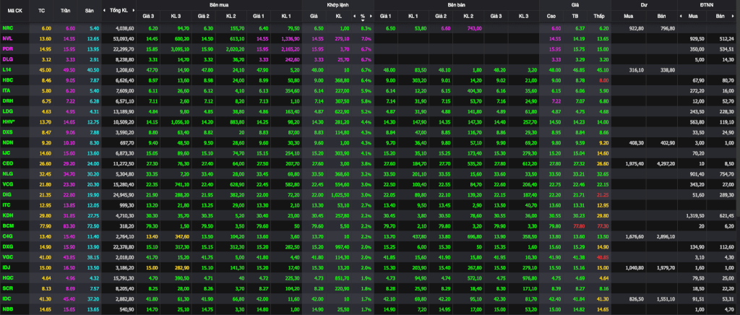Click VGC low price 40.85
Viewport: 740px width, 315px height.
[x=602, y=256]
